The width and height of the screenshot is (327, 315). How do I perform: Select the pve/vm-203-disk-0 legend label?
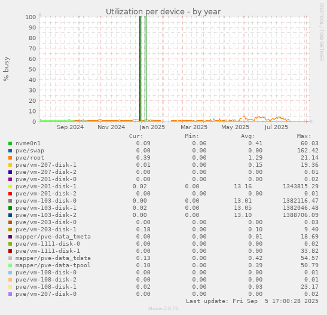(x=46, y=222)
